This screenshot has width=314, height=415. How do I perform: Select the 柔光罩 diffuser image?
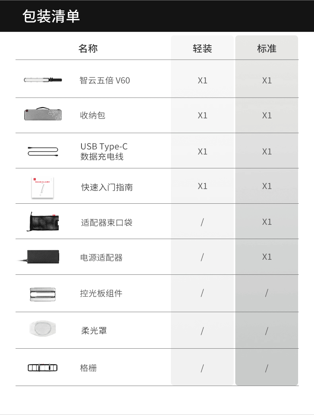tap(43, 328)
